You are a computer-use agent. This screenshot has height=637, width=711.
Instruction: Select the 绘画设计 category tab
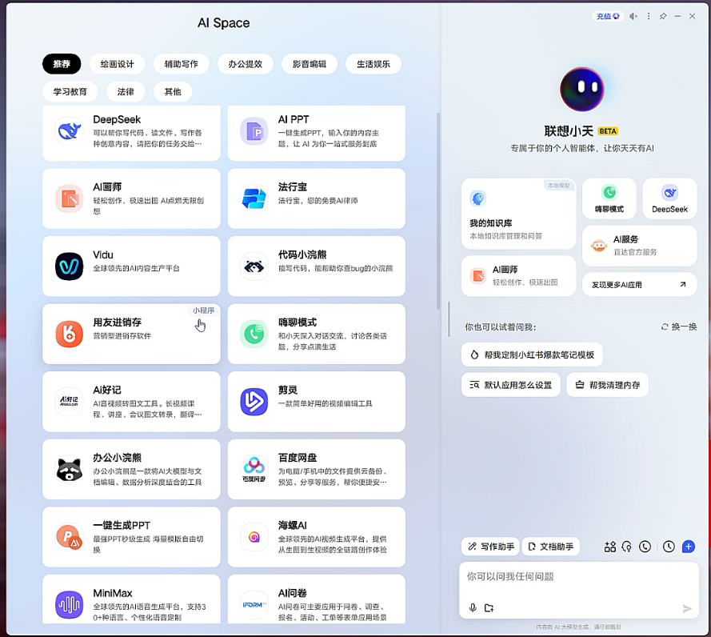117,64
